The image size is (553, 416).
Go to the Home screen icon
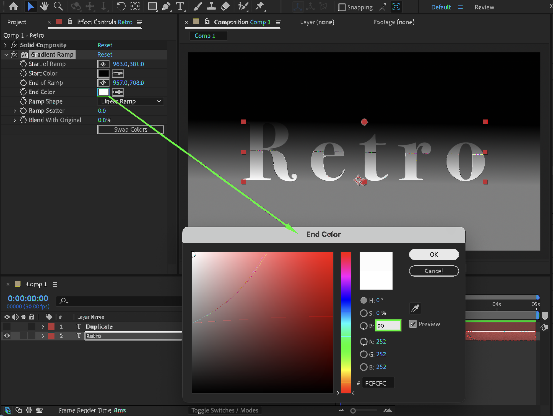tap(13, 6)
